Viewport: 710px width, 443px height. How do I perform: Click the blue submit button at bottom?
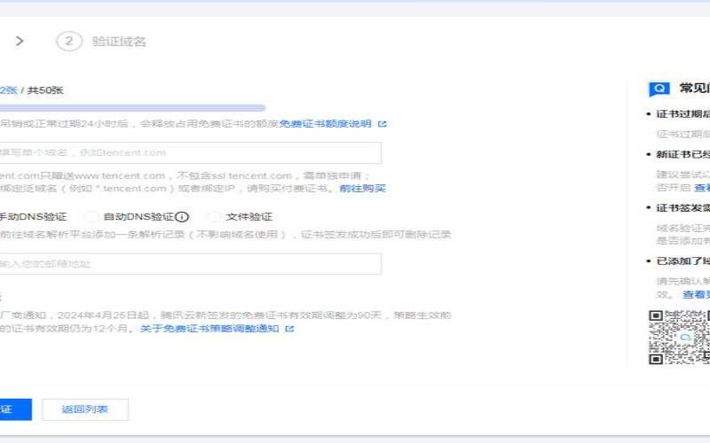pos(15,409)
